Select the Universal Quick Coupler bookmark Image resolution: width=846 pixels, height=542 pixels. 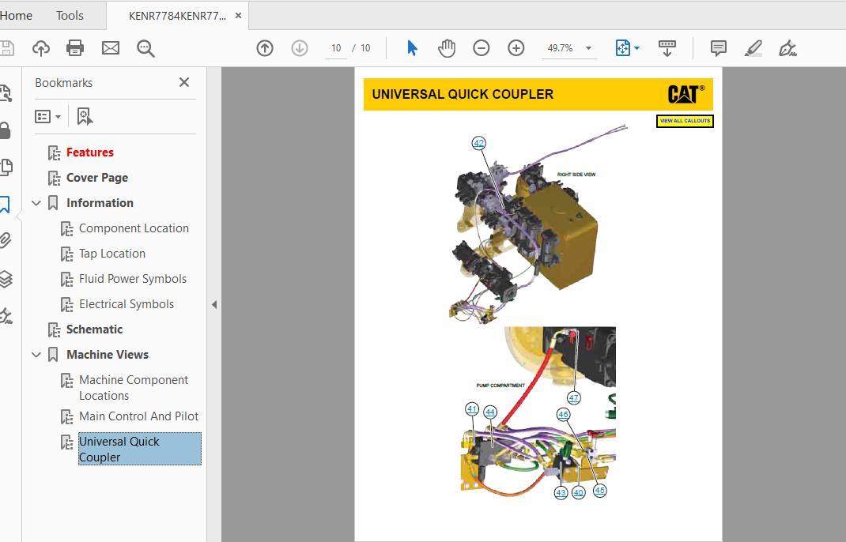point(140,449)
